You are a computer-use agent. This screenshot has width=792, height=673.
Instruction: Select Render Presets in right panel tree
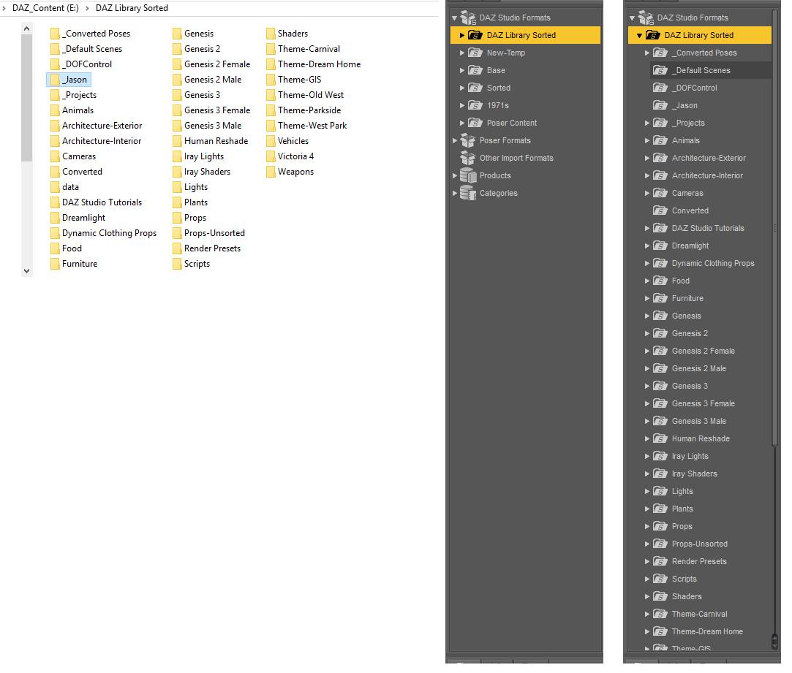699,561
